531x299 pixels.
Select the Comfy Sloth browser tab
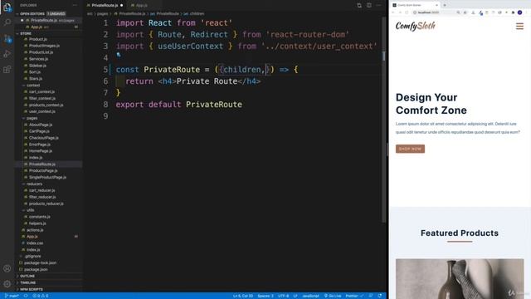tap(415, 5)
